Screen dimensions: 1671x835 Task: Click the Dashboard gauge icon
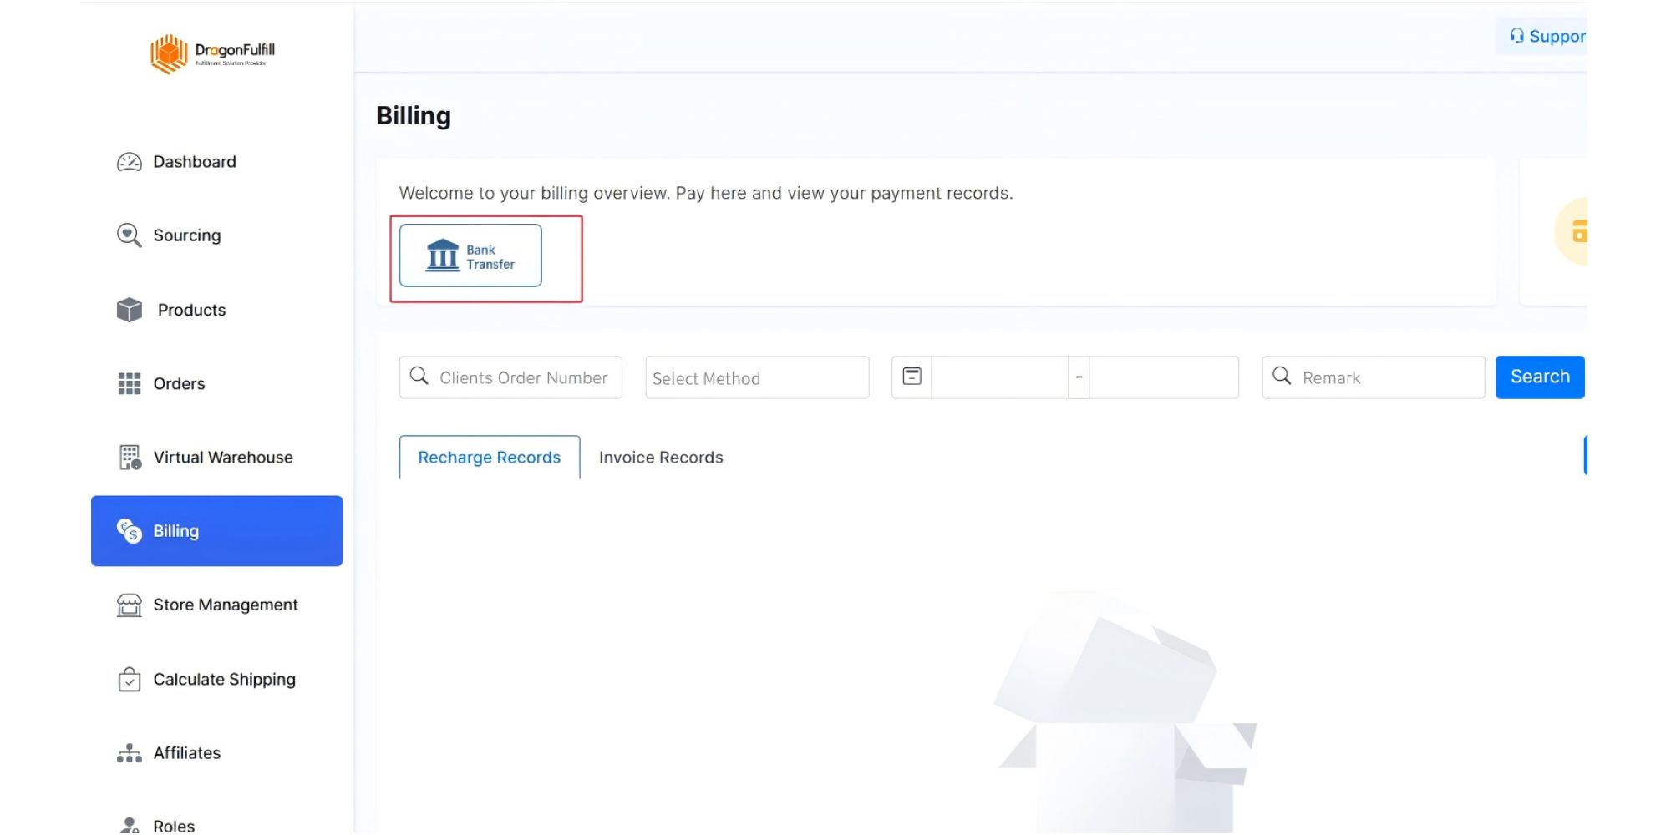tap(129, 162)
